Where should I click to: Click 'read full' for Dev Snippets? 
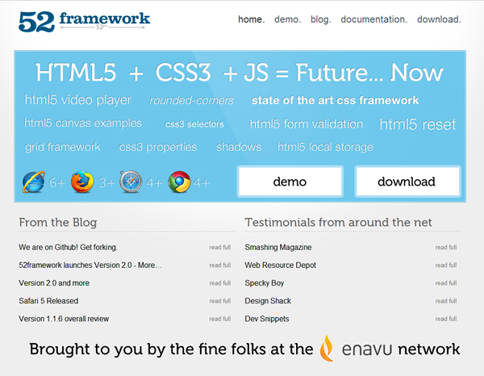click(x=446, y=319)
